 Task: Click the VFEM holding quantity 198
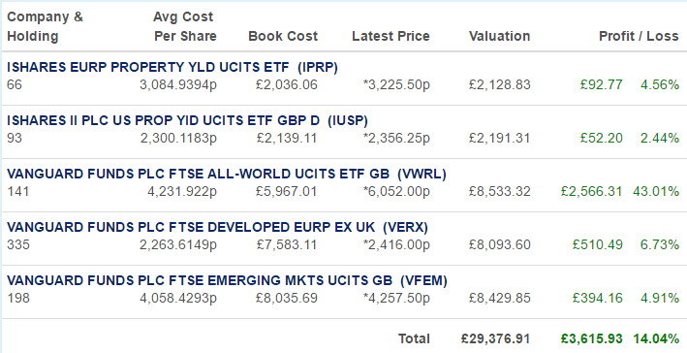click(18, 298)
